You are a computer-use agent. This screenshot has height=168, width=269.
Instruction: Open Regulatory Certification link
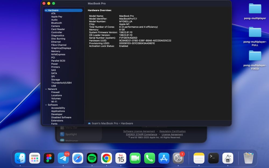(172, 131)
